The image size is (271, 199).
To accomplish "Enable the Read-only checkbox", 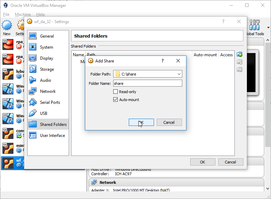I will [115, 91].
